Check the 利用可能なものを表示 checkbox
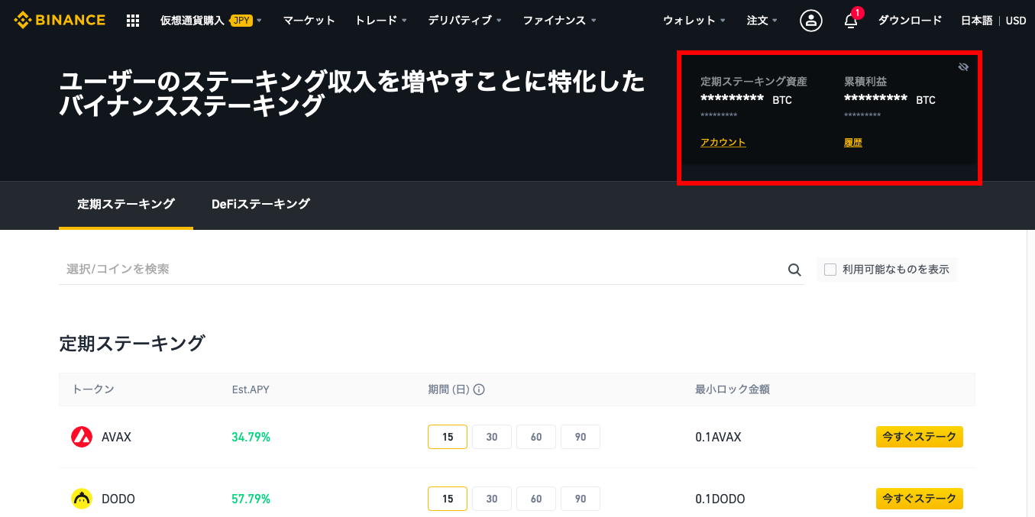Viewport: 1035px width, 517px height. tap(830, 270)
